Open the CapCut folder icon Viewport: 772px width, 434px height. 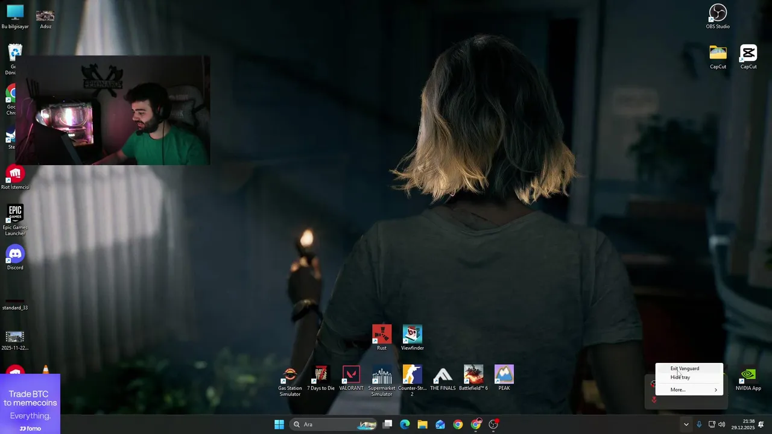pos(718,57)
